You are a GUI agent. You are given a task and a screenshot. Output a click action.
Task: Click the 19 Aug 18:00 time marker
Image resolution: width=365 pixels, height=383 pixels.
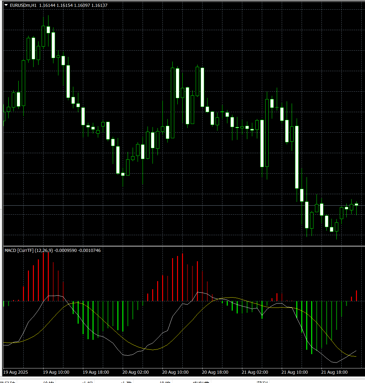(x=96, y=372)
